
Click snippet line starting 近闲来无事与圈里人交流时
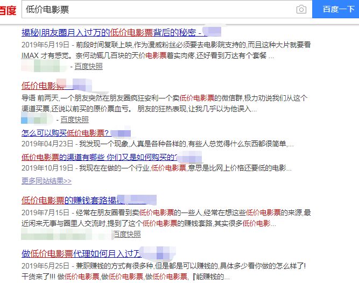click(x=149, y=223)
